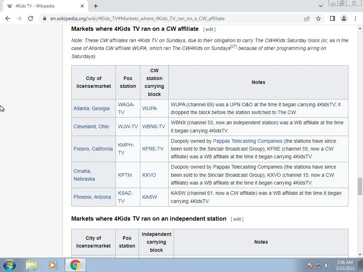Click the scrollbar up arrow

point(360,28)
